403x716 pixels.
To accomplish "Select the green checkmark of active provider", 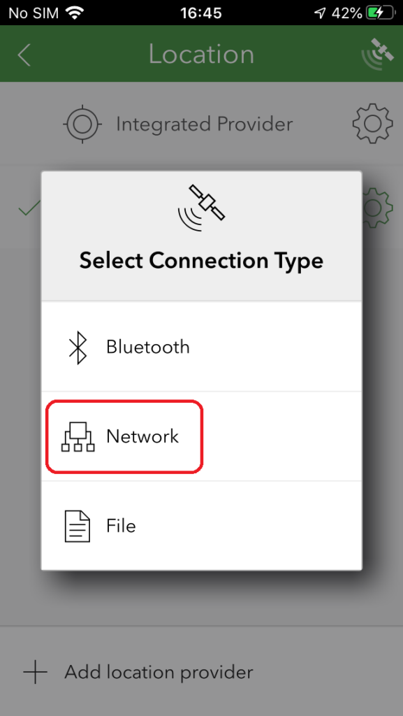I will tap(29, 210).
